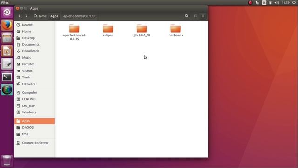Screen dimensions: 298x168
Task: Open the tmp bookmark
Action: coord(34,134)
